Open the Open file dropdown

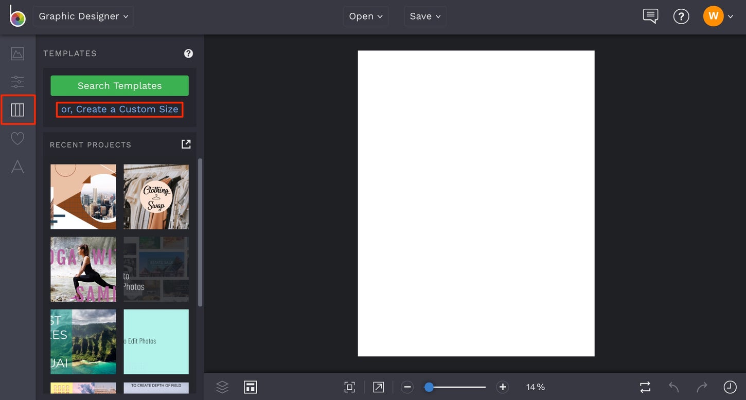(365, 16)
